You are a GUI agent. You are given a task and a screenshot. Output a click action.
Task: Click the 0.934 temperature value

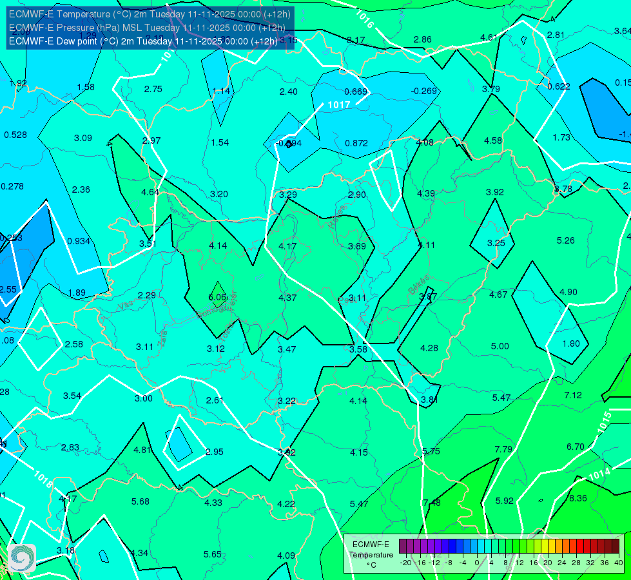(x=79, y=241)
